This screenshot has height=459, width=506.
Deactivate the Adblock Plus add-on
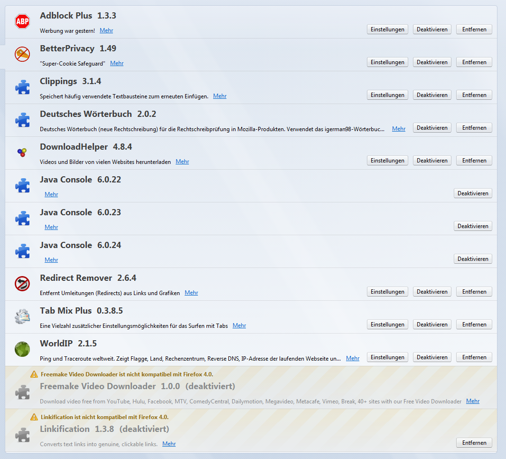click(432, 29)
